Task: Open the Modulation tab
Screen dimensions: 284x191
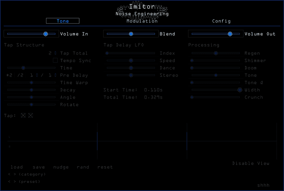Action: (x=142, y=21)
